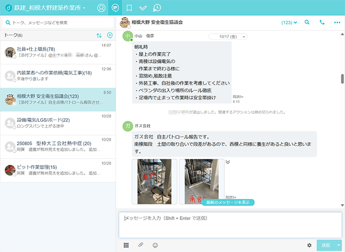Search within this talk via magnifier icon
Viewport: 345px width, 252px height.
307,22
